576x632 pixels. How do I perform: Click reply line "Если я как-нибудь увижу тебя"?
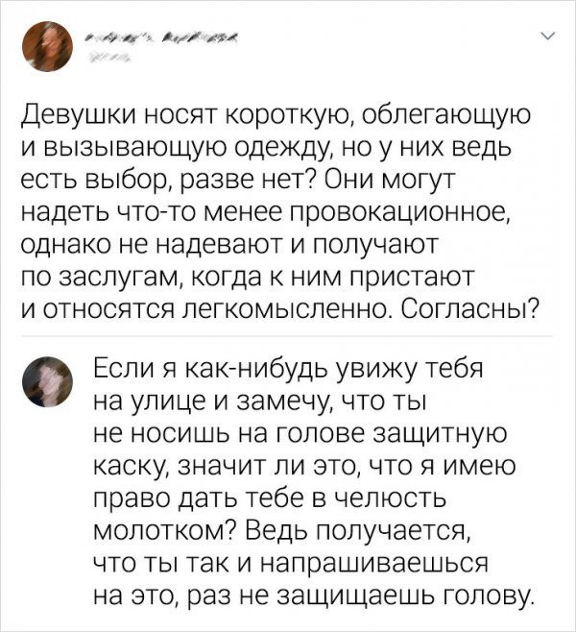(286, 370)
